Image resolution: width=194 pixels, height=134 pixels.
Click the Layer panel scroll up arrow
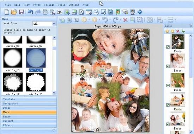[191, 36]
